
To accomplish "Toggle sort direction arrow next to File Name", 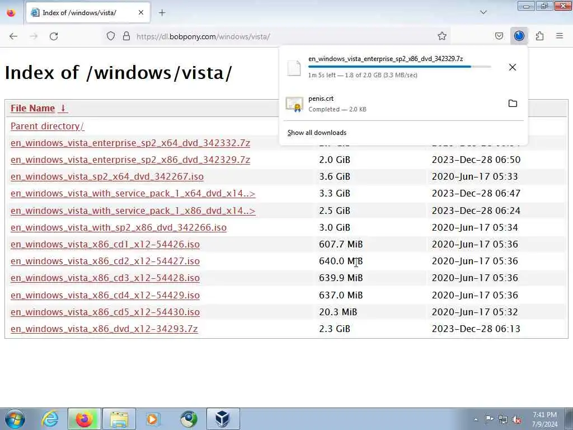I will [x=63, y=108].
